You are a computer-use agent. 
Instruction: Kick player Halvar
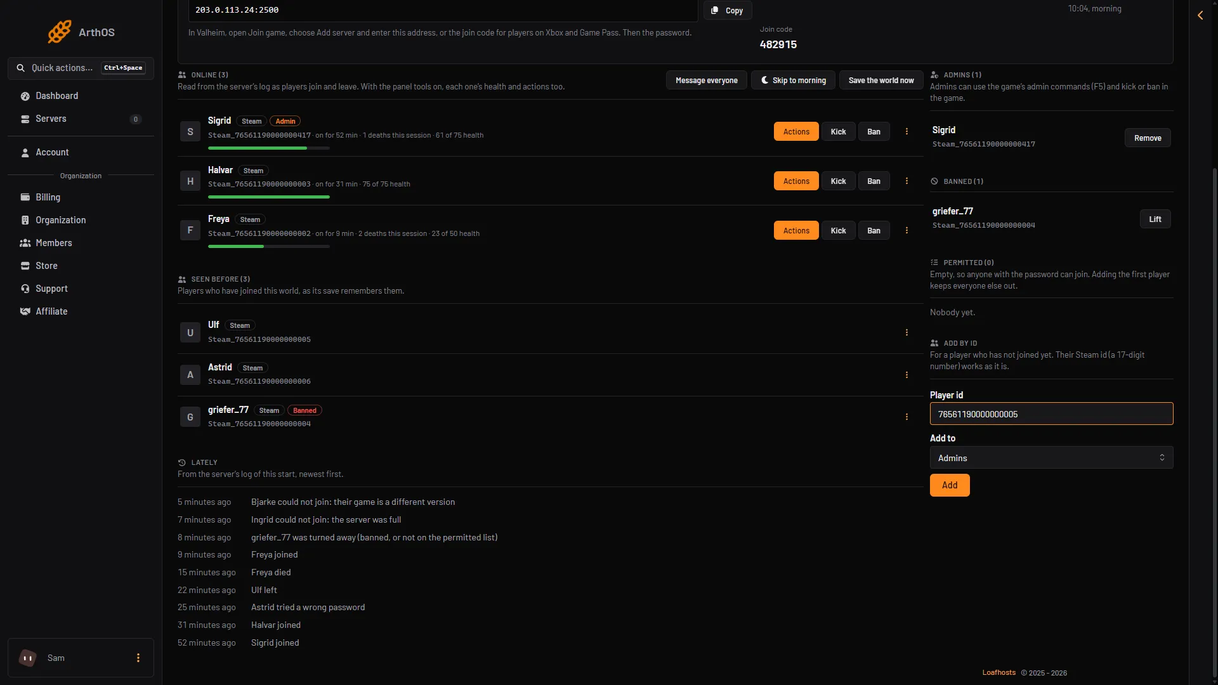[x=838, y=181]
